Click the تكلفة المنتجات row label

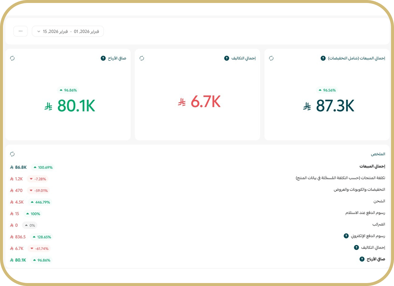[x=340, y=178]
